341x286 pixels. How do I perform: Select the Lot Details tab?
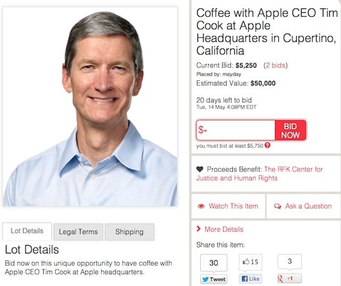pos(27,231)
